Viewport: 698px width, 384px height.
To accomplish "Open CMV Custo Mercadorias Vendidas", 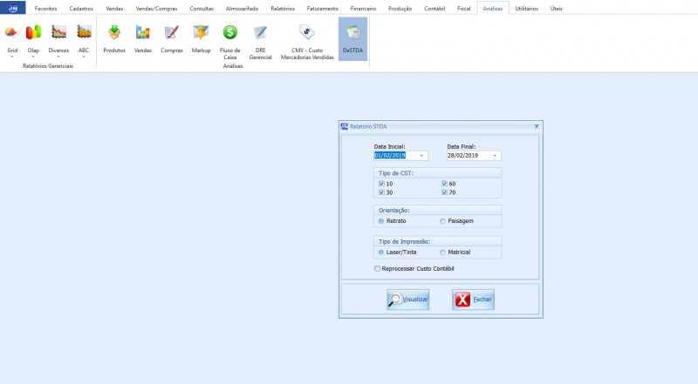I will [x=307, y=33].
